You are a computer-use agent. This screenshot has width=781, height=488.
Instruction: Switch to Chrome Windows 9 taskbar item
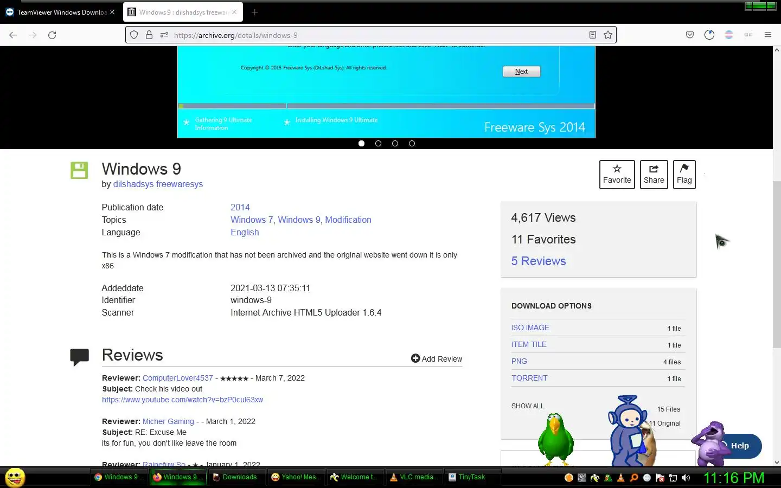click(x=119, y=477)
